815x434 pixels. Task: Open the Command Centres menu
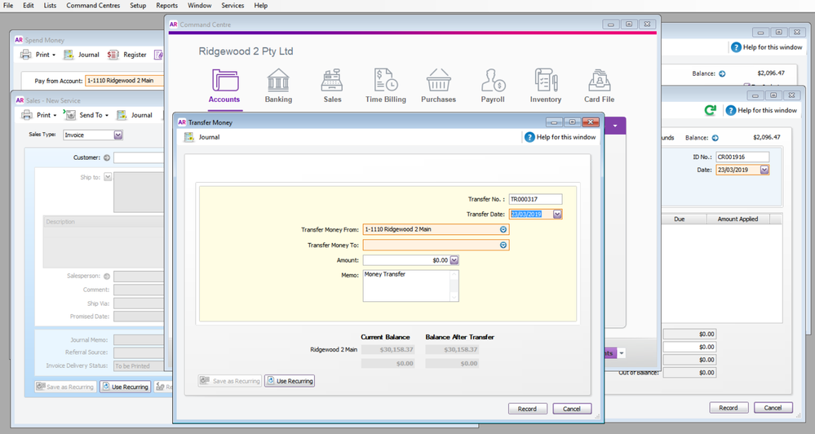[93, 6]
